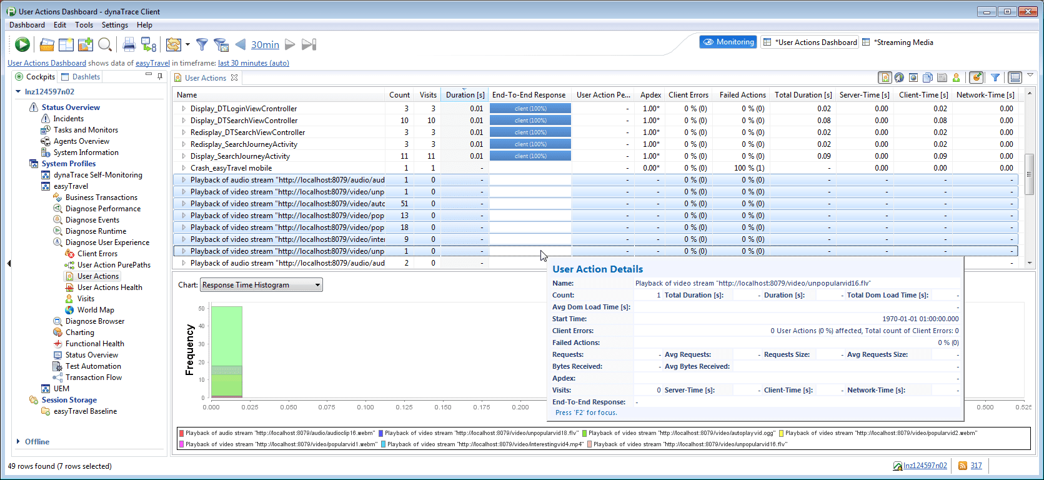Open the World Map tree item

pyautogui.click(x=96, y=310)
